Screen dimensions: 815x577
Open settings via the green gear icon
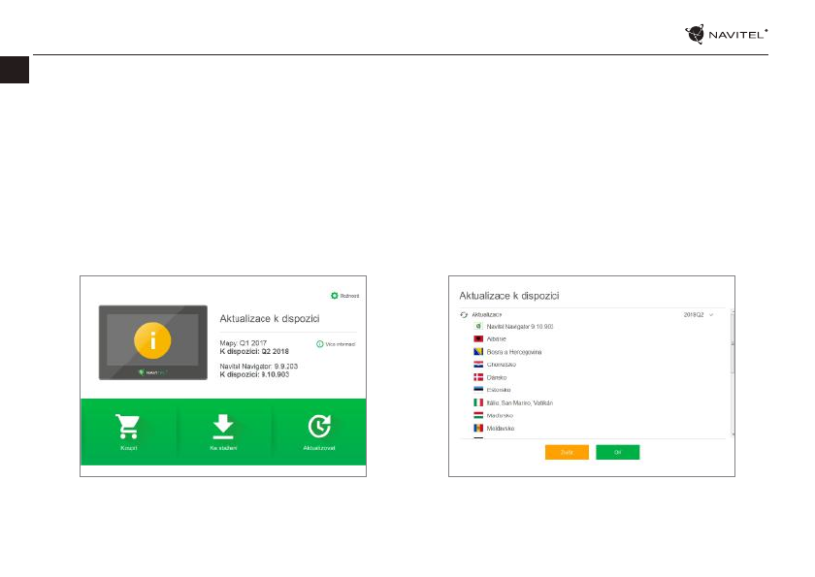click(x=334, y=296)
